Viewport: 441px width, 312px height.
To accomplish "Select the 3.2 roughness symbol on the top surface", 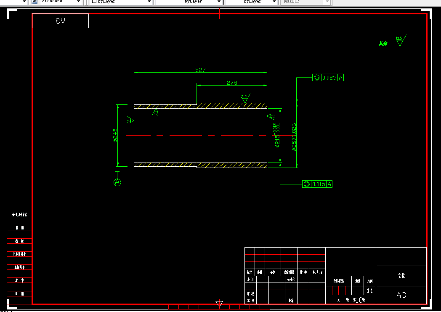I will point(245,98).
